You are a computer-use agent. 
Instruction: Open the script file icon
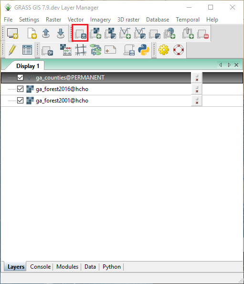coord(129,50)
